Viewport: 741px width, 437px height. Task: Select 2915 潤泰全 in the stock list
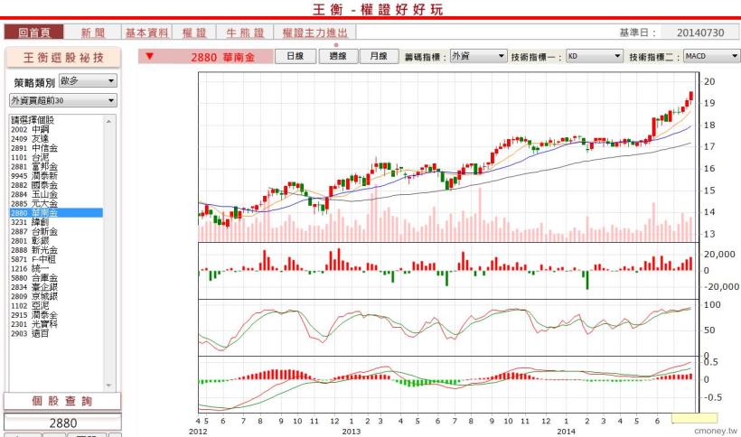pos(56,315)
